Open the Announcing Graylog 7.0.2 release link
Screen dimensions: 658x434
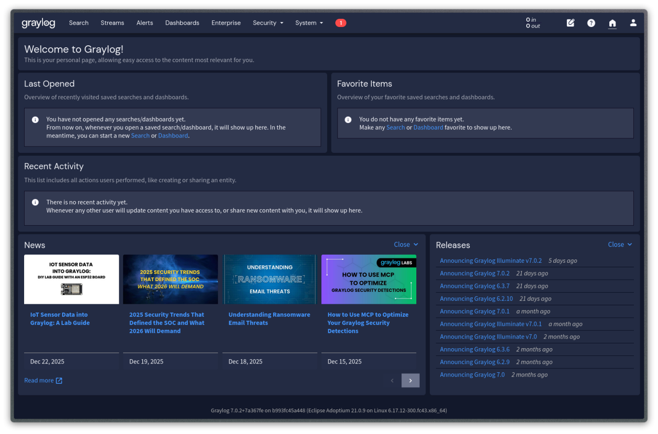point(475,273)
